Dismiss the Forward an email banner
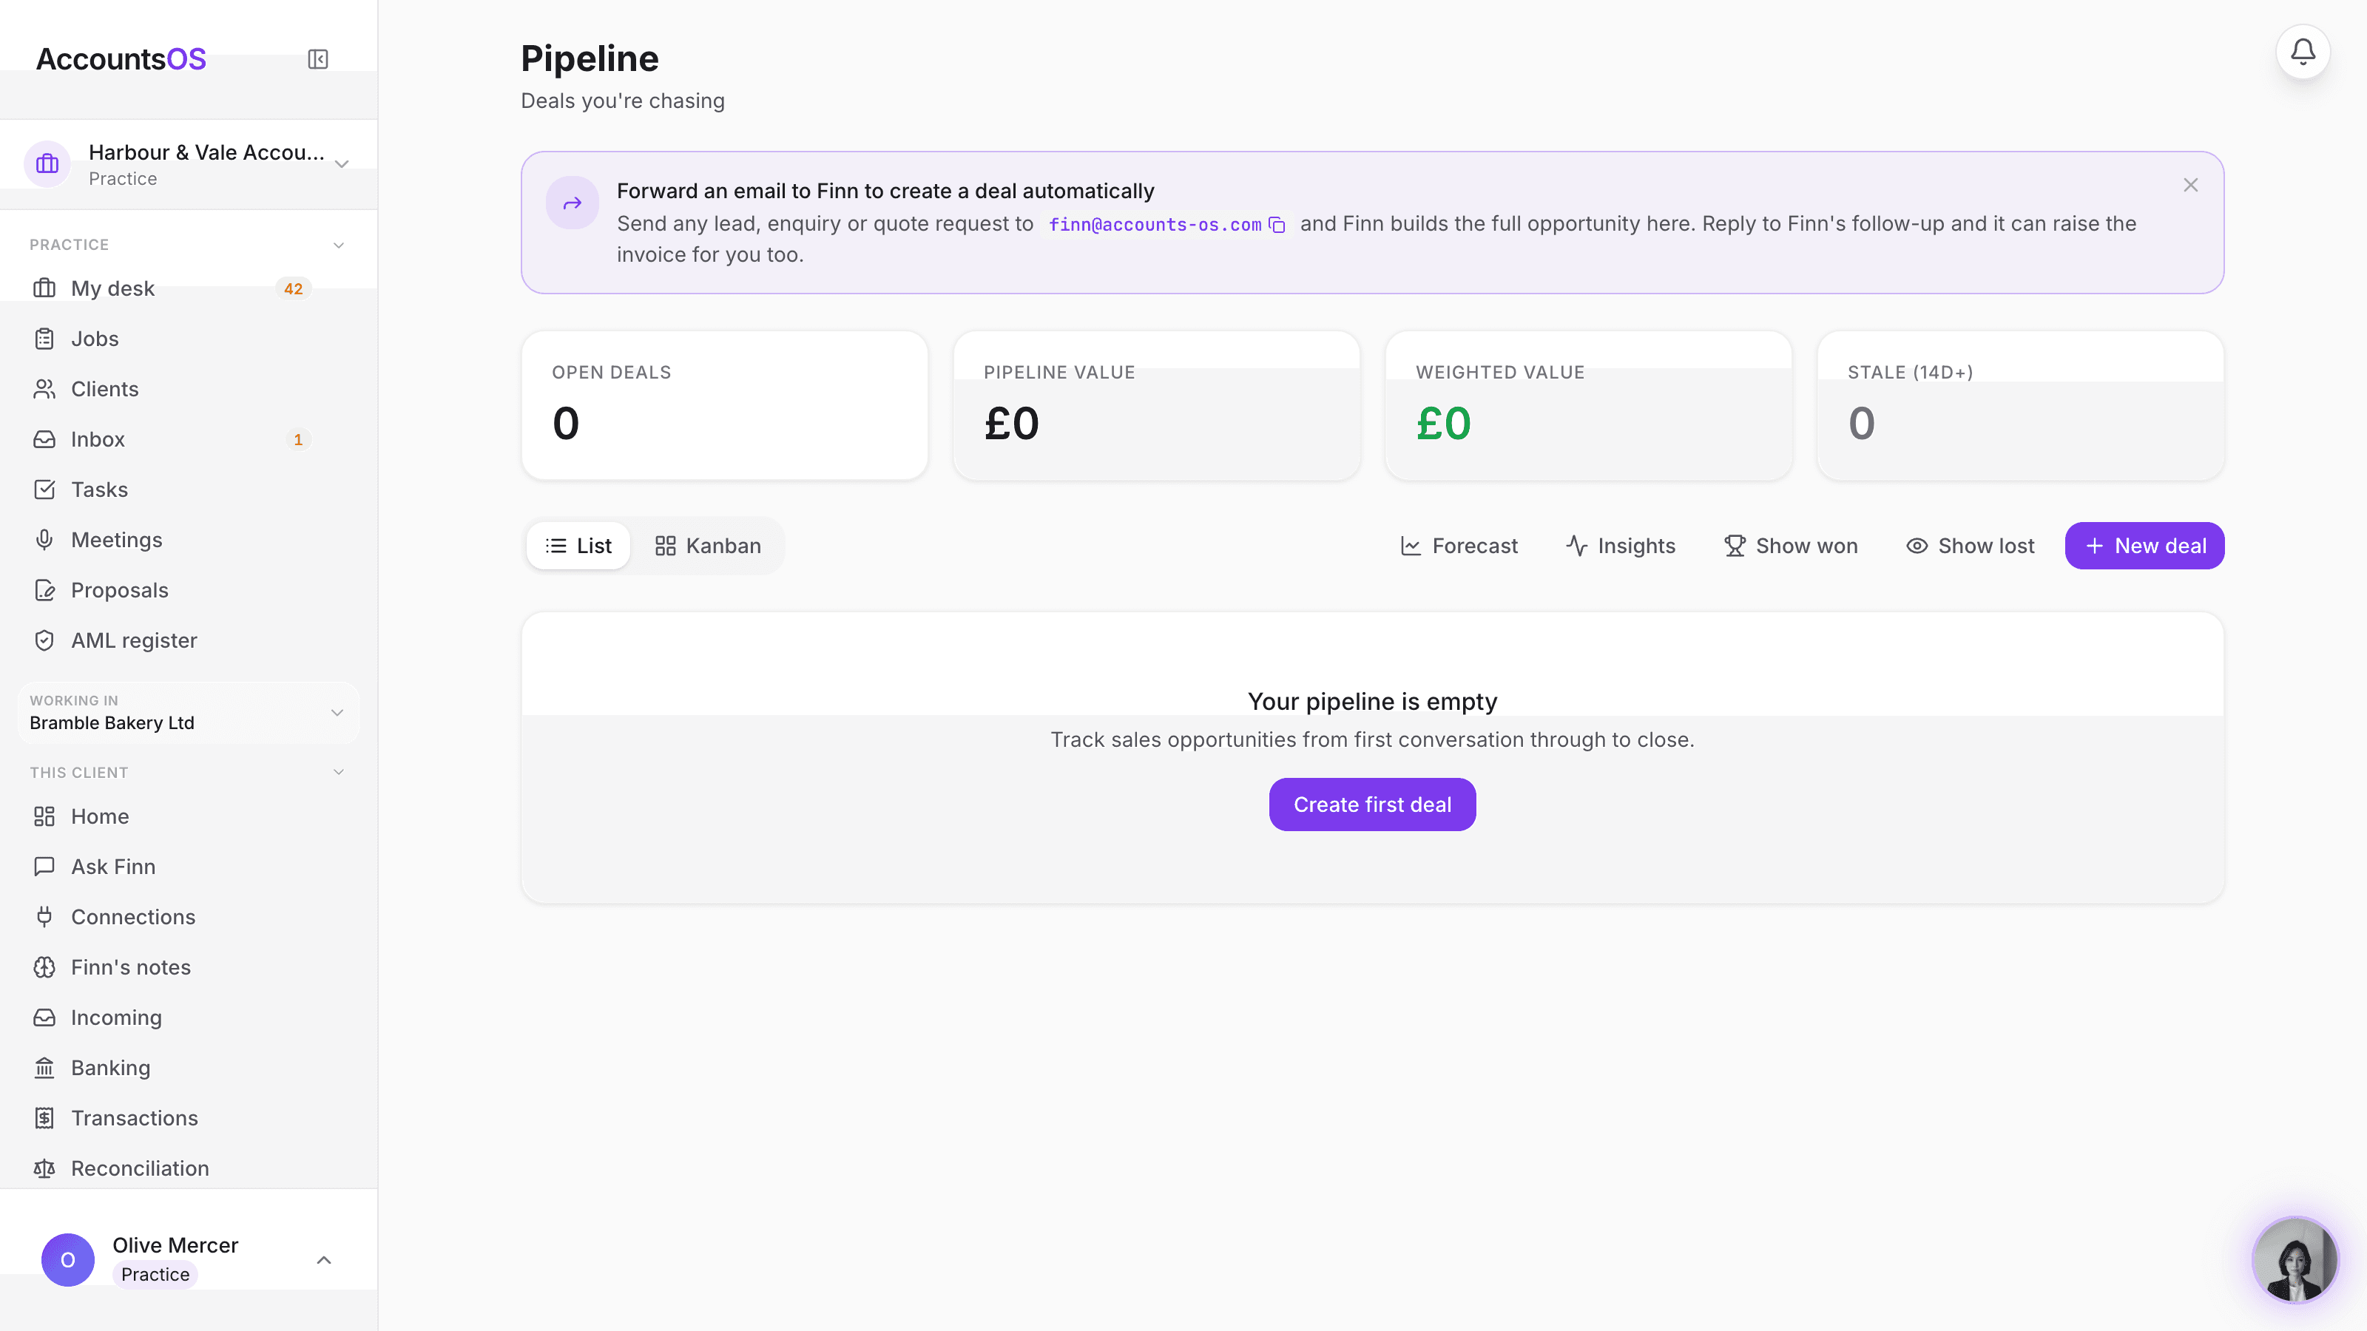 coord(2190,186)
